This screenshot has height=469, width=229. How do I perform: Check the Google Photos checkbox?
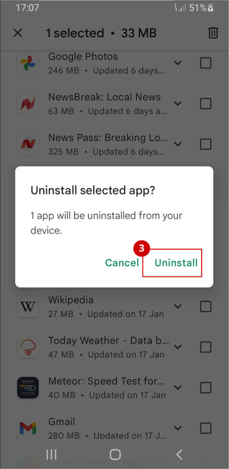[206, 63]
